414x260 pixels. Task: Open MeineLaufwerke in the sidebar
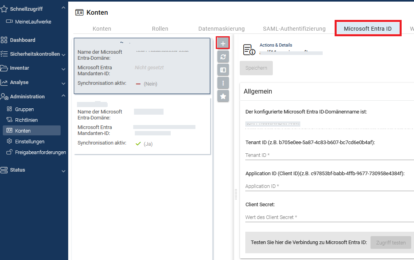pos(33,22)
